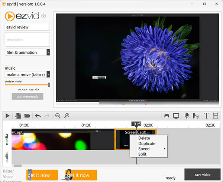The height and width of the screenshot is (182, 223).
Task: Zoom in the timeline with the plus magnifier
Action: 67,116
